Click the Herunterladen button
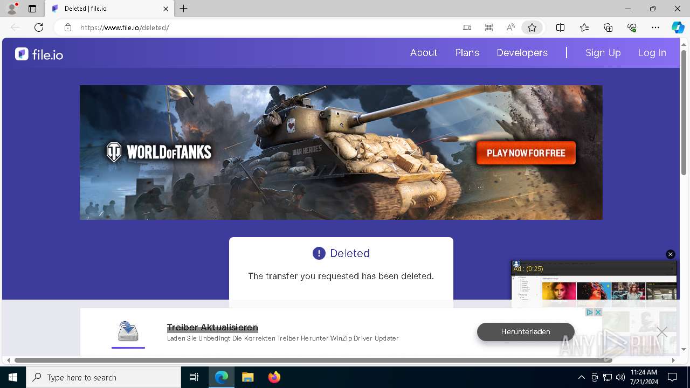 [526, 331]
